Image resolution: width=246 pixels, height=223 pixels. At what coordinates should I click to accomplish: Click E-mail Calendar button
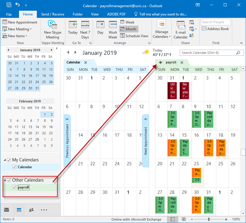coord(180,30)
